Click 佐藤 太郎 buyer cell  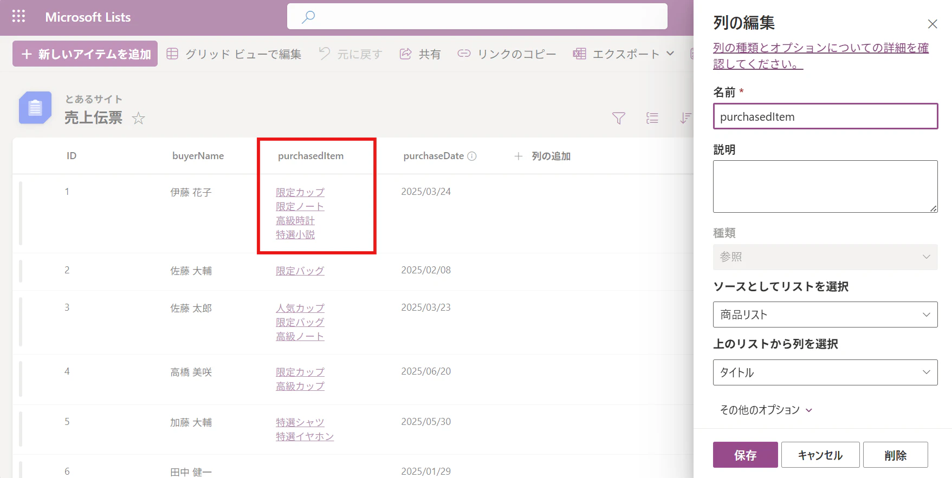(191, 308)
